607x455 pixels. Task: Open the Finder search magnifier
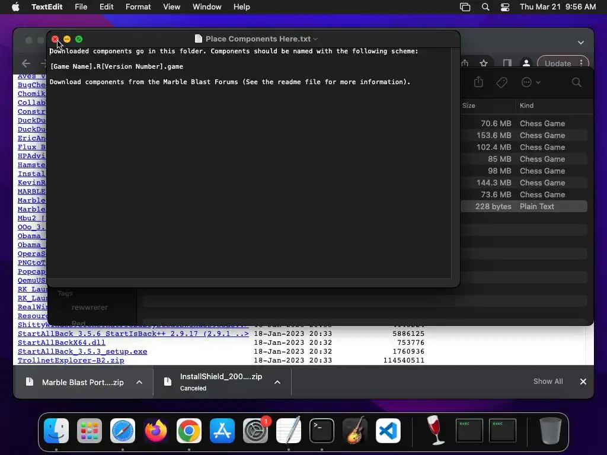576,82
